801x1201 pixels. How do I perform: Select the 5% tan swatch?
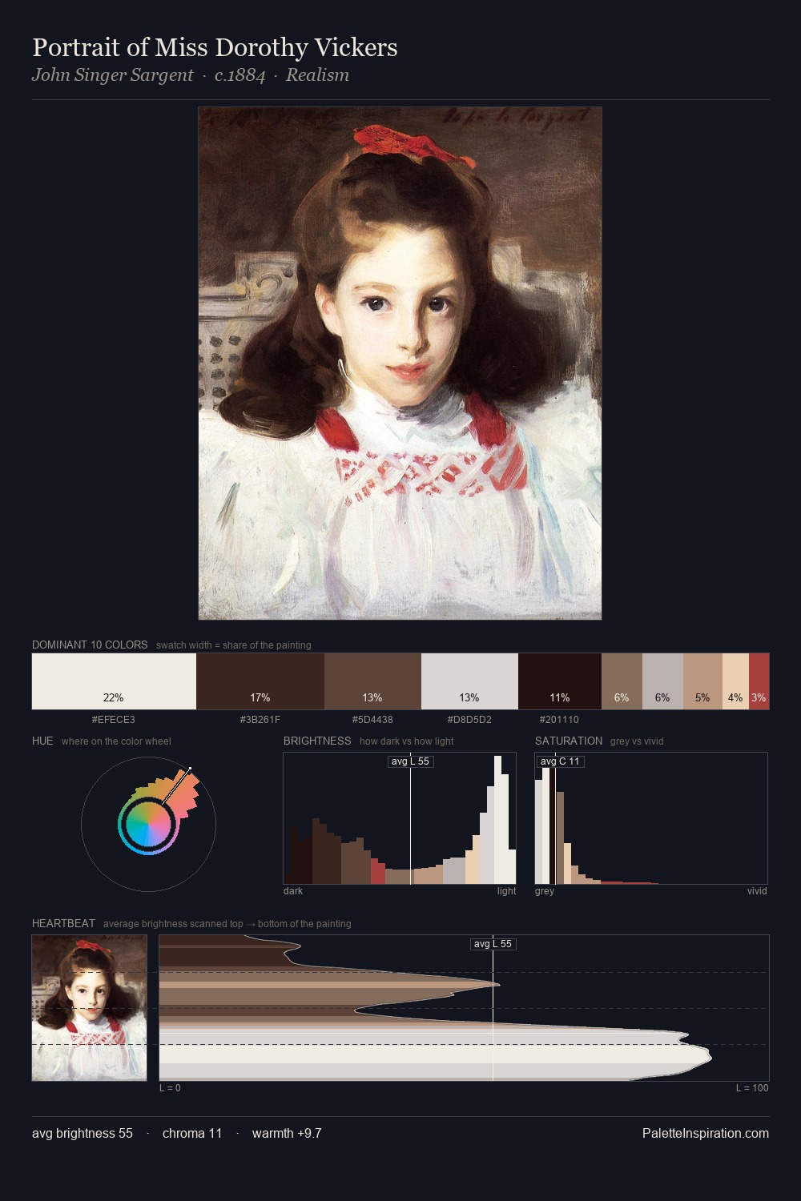click(x=702, y=681)
